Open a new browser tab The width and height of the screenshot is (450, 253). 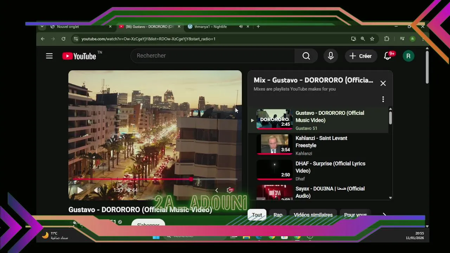[x=258, y=27]
